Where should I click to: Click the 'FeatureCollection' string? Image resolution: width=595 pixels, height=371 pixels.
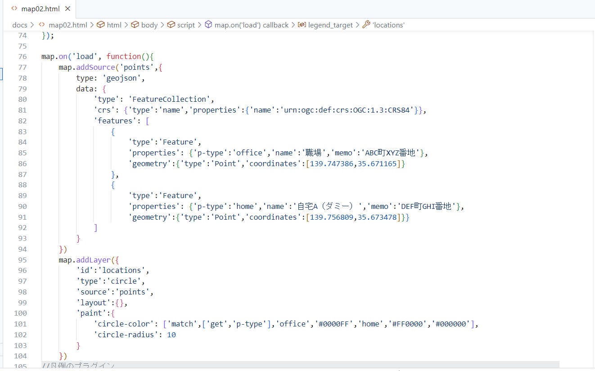(170, 99)
